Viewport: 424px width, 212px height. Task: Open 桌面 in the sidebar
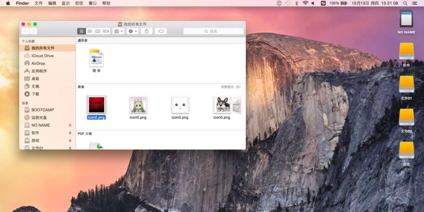48,78
